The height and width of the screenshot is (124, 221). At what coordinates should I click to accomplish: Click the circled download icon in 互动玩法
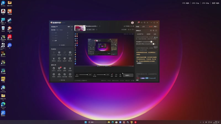point(54,59)
